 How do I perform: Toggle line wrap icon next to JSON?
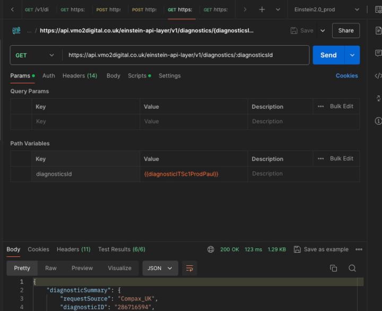click(x=189, y=268)
